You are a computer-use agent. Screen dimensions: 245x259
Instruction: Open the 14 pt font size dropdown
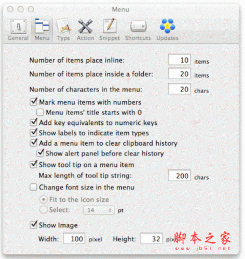point(99,210)
